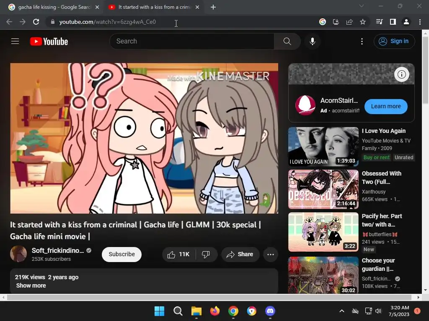Open the YouTube guide hamburger menu
The height and width of the screenshot is (321, 429).
pos(15,41)
